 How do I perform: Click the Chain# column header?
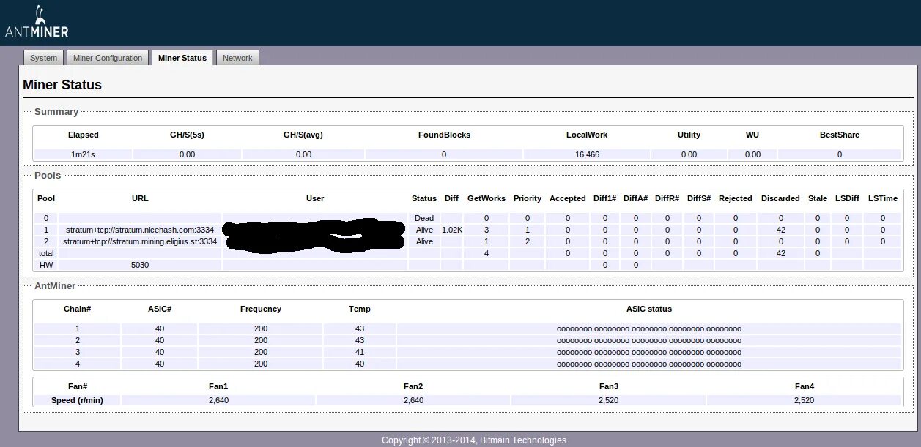click(78, 309)
